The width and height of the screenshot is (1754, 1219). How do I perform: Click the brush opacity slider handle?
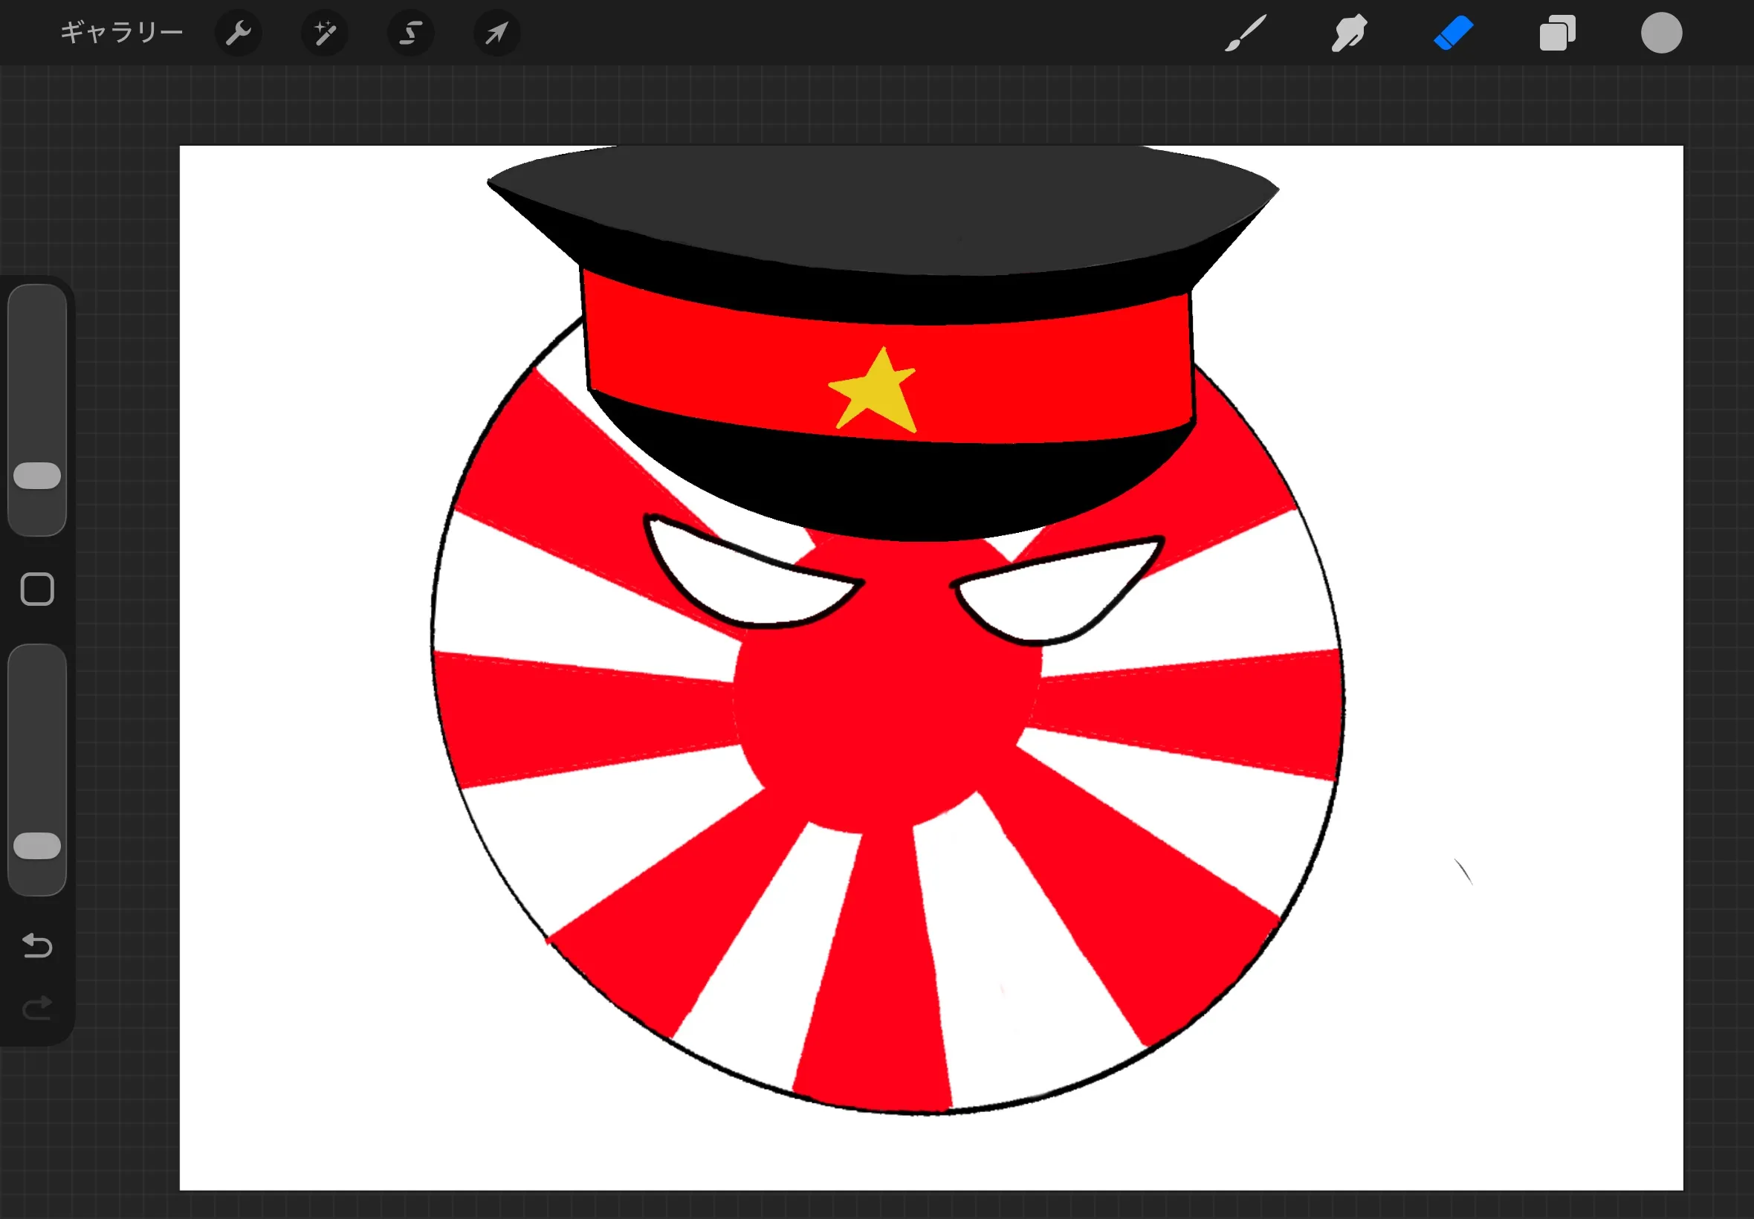[37, 846]
